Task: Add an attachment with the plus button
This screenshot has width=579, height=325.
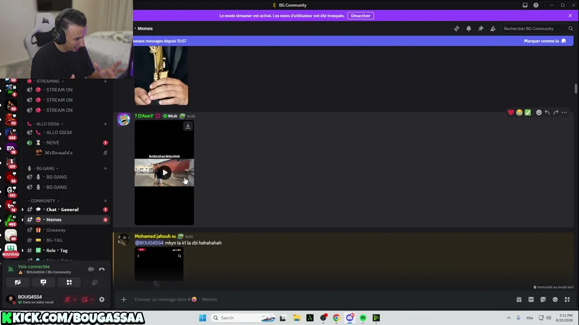Action: point(123,299)
